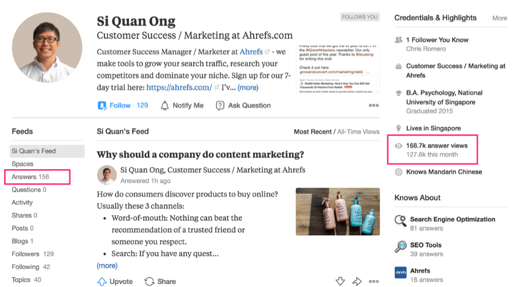Open Answers 156 in Feeds
512x287 pixels.
(x=30, y=177)
